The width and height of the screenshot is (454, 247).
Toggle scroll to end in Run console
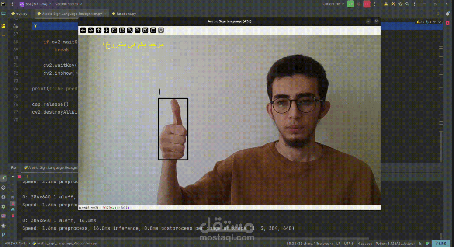coord(13,204)
